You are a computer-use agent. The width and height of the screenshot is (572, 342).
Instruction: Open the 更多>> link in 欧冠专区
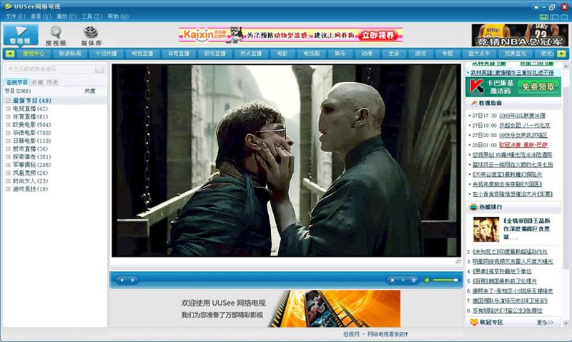pos(545,322)
